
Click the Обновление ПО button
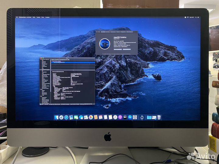tap(127, 50)
